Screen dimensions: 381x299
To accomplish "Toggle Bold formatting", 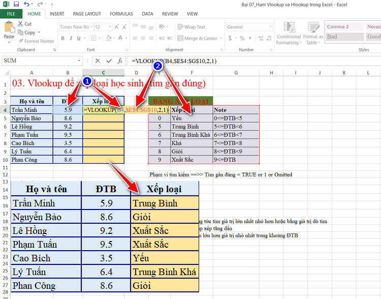I will (x=62, y=38).
